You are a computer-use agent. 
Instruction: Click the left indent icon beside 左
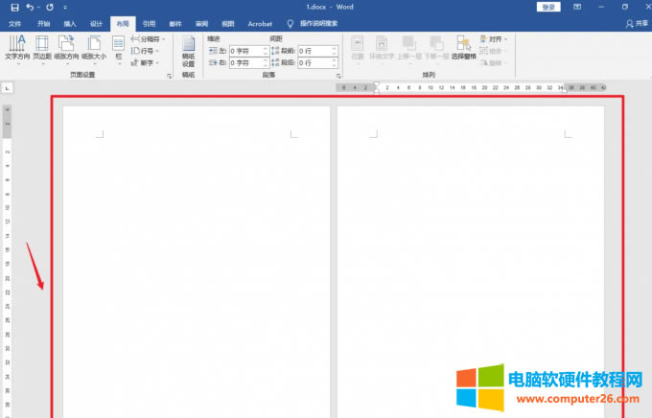pyautogui.click(x=213, y=51)
